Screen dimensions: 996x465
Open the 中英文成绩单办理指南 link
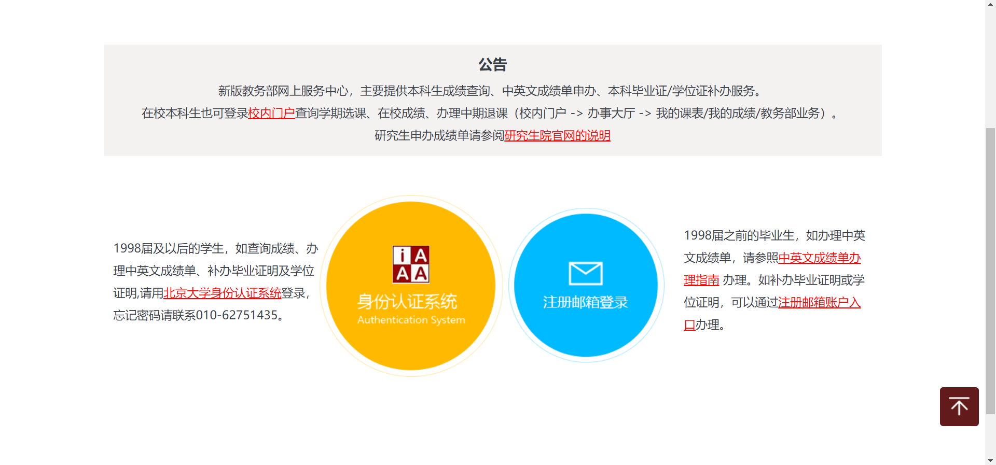819,258
